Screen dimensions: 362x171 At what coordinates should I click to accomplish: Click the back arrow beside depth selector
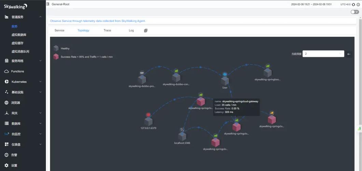(349, 54)
